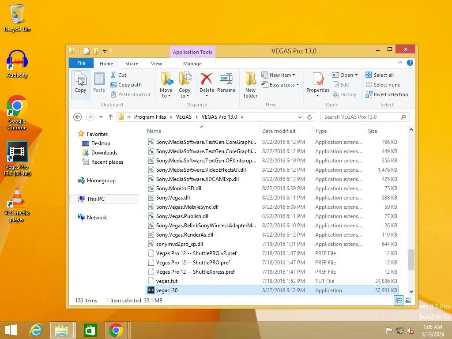Viewport: 452px width, 339px height.
Task: Click the Rename icon
Action: [226, 79]
